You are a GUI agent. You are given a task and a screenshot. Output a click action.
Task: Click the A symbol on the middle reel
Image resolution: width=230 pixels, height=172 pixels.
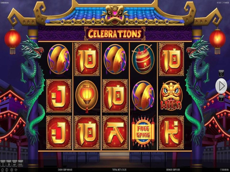(115, 132)
